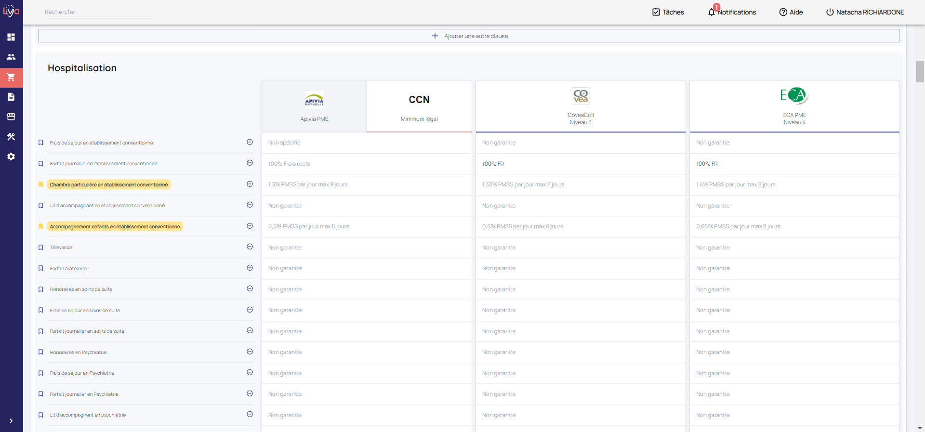The height and width of the screenshot is (432, 925).
Task: Bookmark the Télévision guarantee row
Action: coord(41,248)
